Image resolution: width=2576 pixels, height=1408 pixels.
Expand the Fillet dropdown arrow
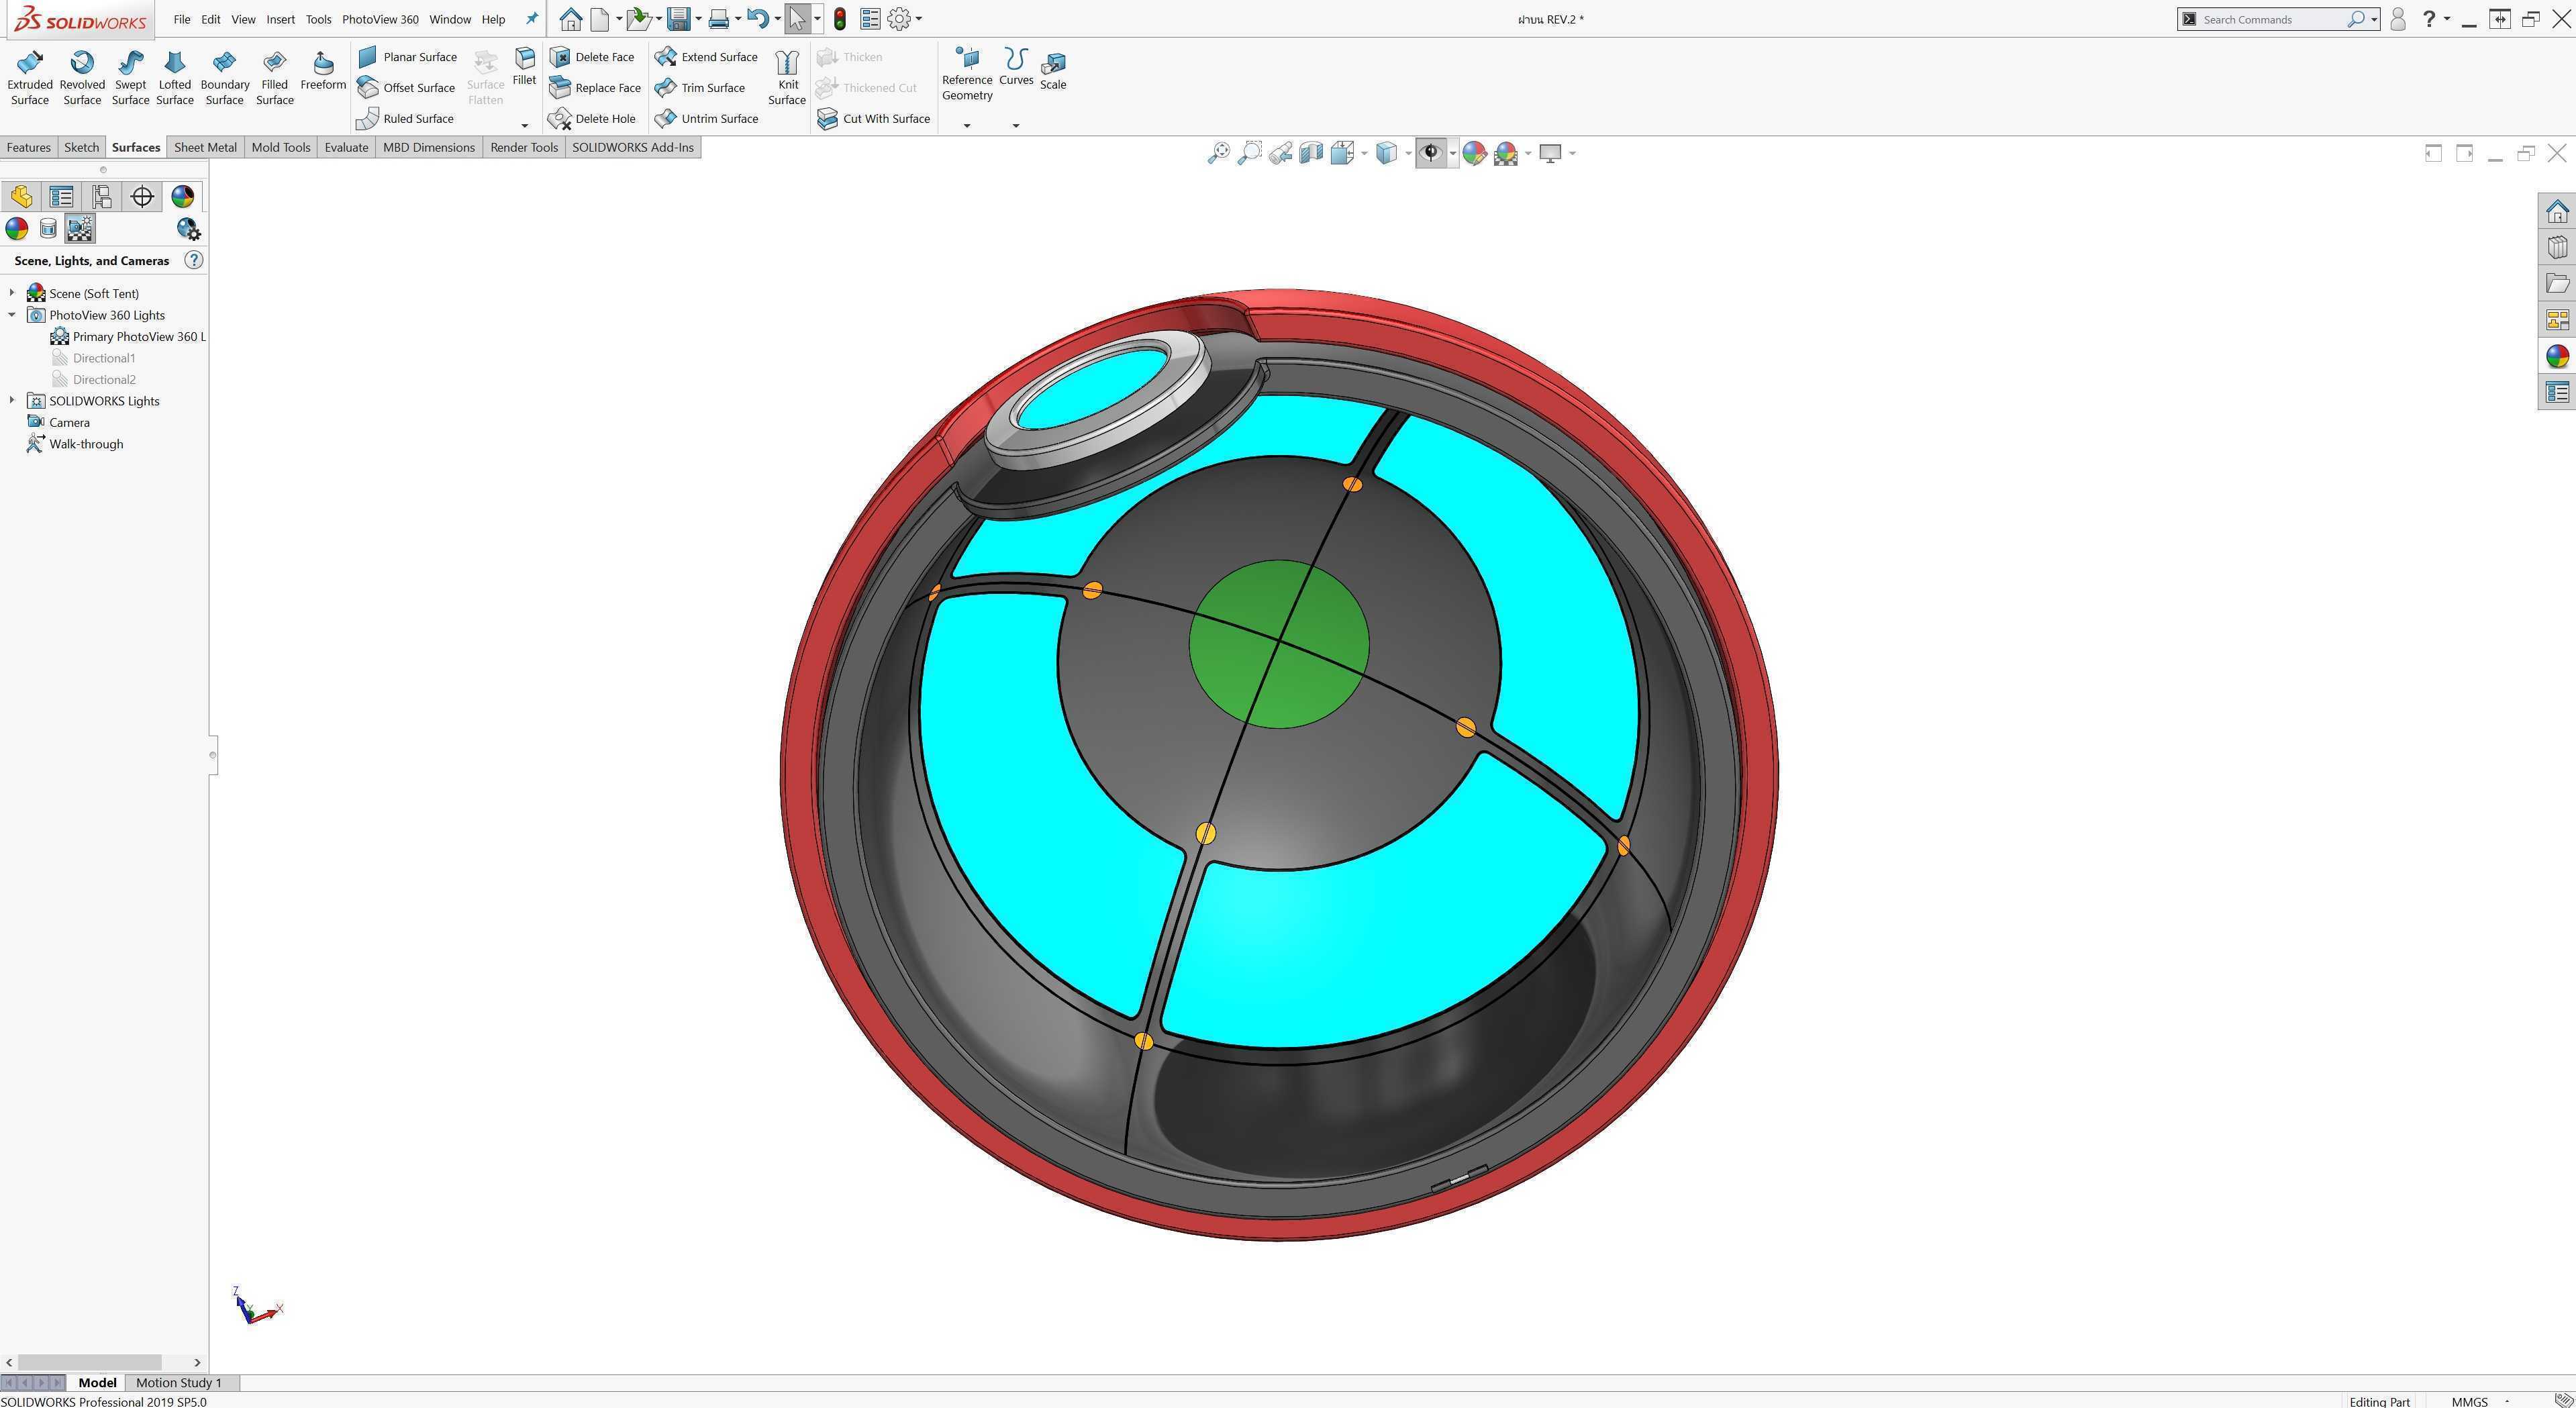point(524,126)
